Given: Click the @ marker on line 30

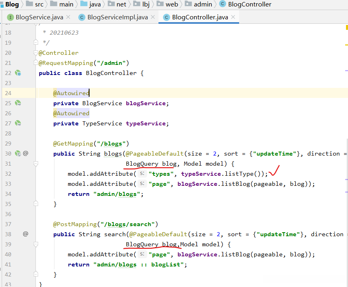Looking at the screenshot, I should click(25, 154).
